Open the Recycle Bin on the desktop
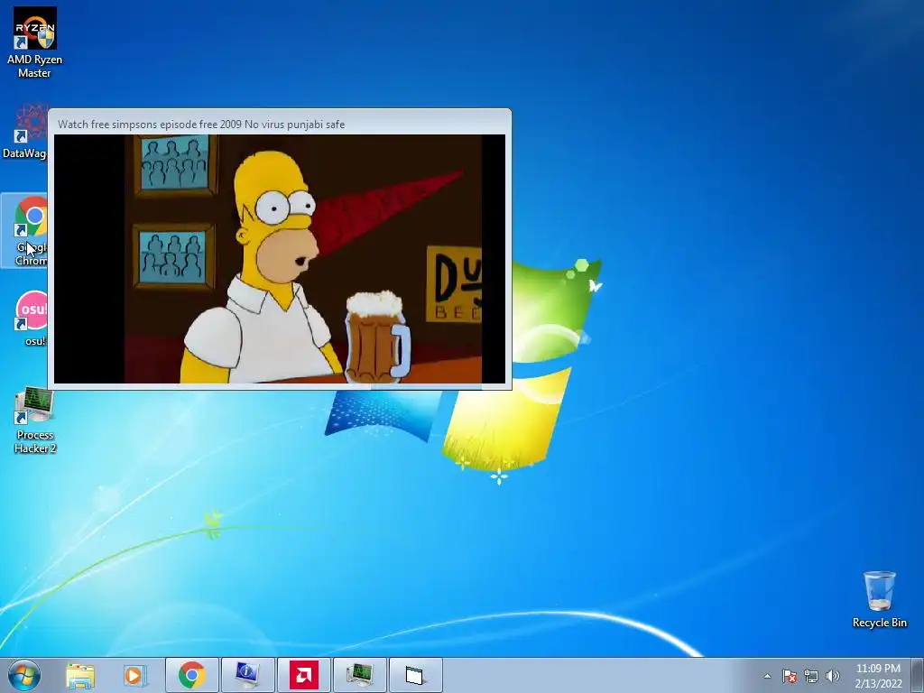Screen dimensions: 924x693 [x=879, y=599]
